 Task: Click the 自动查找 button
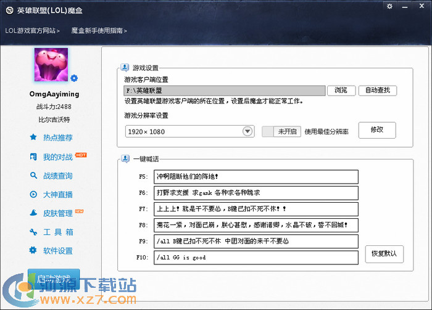[378, 91]
